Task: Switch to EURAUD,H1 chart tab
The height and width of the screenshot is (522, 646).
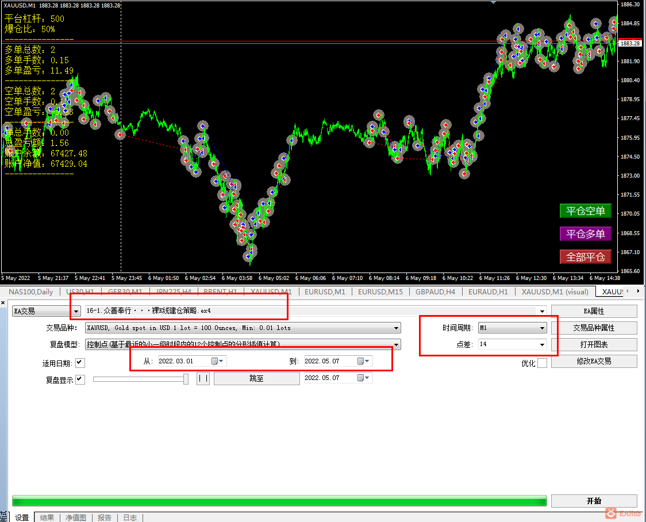Action: tap(488, 291)
